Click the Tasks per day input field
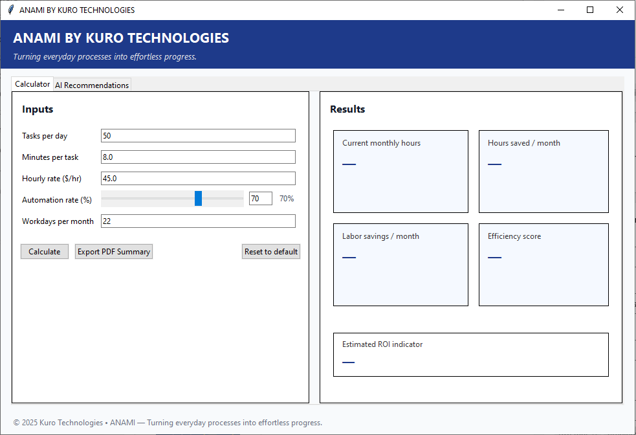636x435 pixels. 198,135
